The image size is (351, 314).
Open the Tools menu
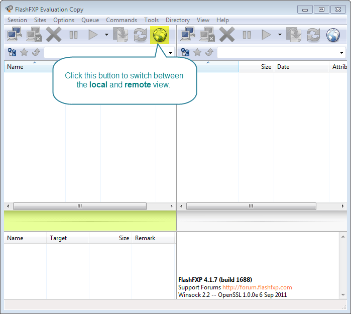(151, 20)
